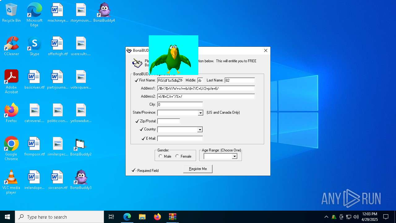This screenshot has width=396, height=223.
Task: Open Microsoft Edge desktop shortcut
Action: [x=34, y=15]
